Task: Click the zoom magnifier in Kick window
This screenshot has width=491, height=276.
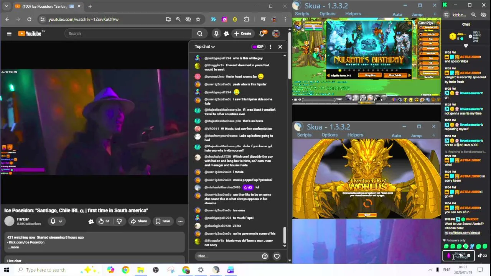Action: tap(473, 15)
